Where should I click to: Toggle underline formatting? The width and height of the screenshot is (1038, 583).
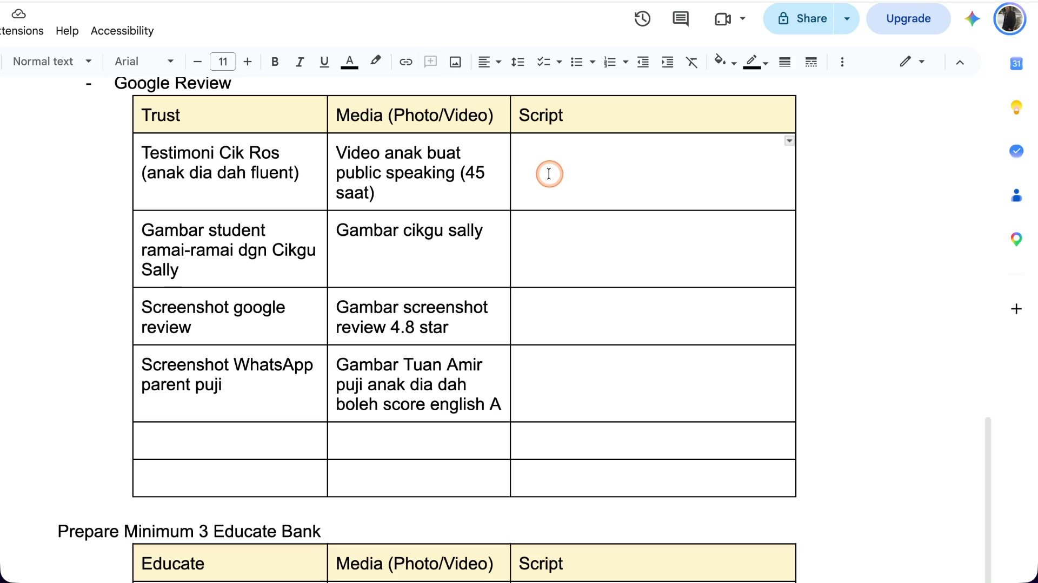point(324,62)
